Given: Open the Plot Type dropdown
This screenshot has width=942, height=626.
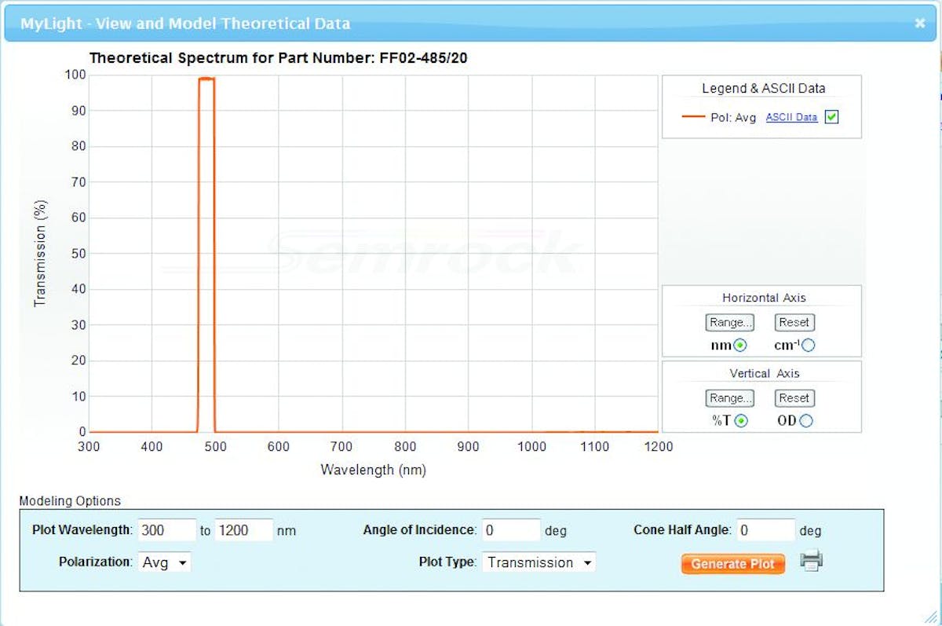Looking at the screenshot, I should click(x=539, y=562).
